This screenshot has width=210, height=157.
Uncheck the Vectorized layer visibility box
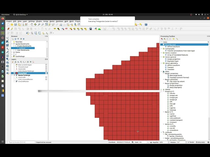pos(14,73)
